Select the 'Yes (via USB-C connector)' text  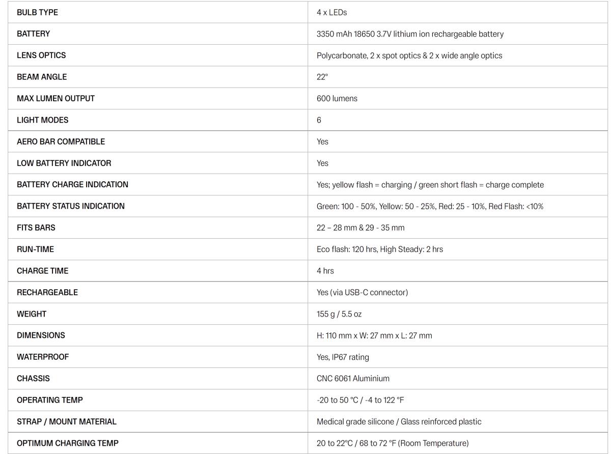pos(362,293)
